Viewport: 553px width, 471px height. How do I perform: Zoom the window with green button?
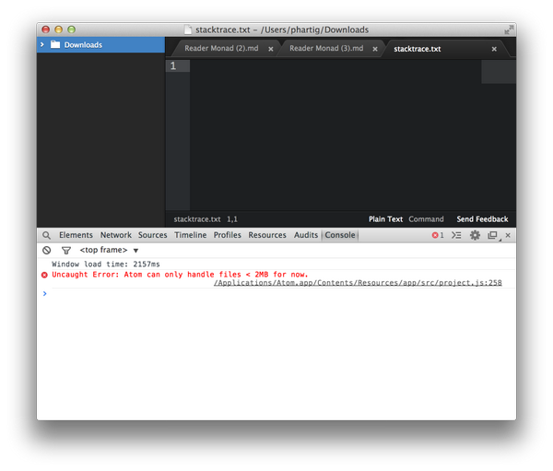click(x=72, y=29)
